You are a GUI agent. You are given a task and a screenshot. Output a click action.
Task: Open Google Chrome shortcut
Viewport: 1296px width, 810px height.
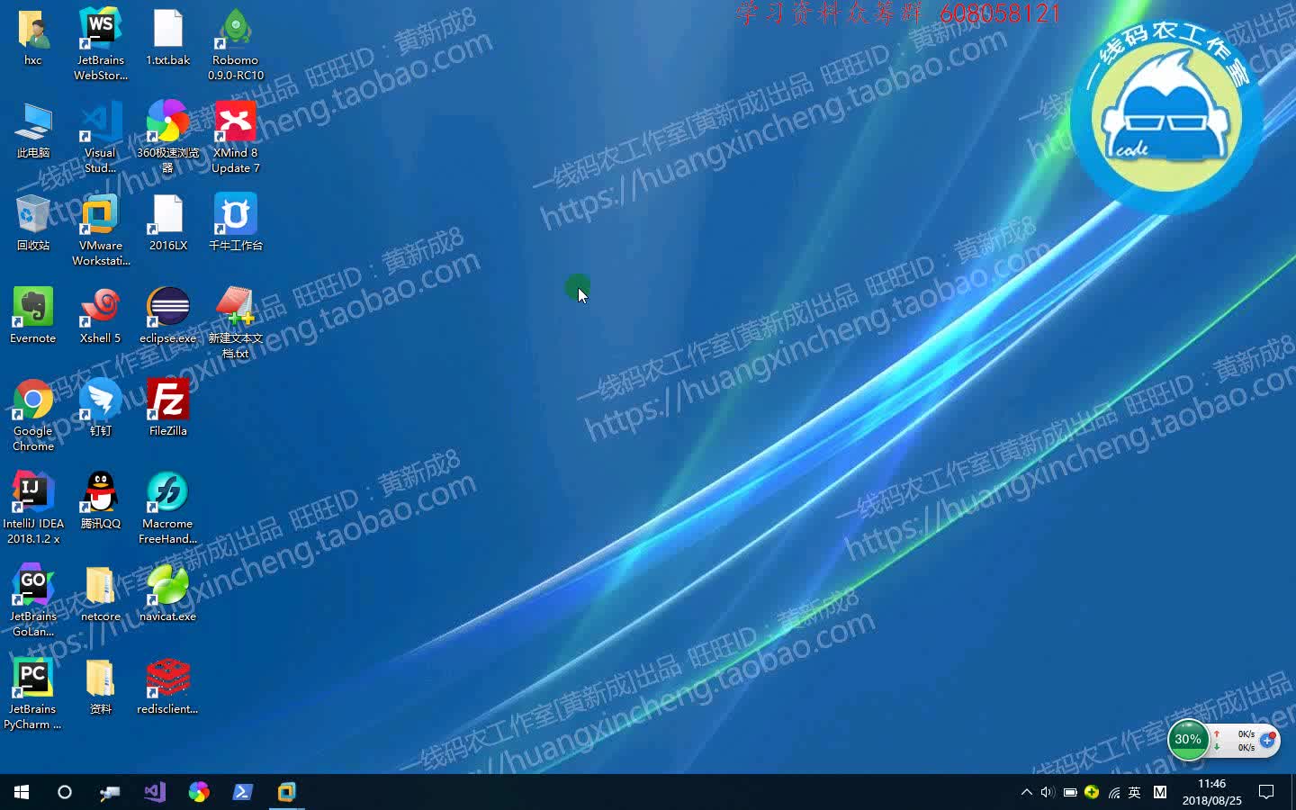(33, 415)
